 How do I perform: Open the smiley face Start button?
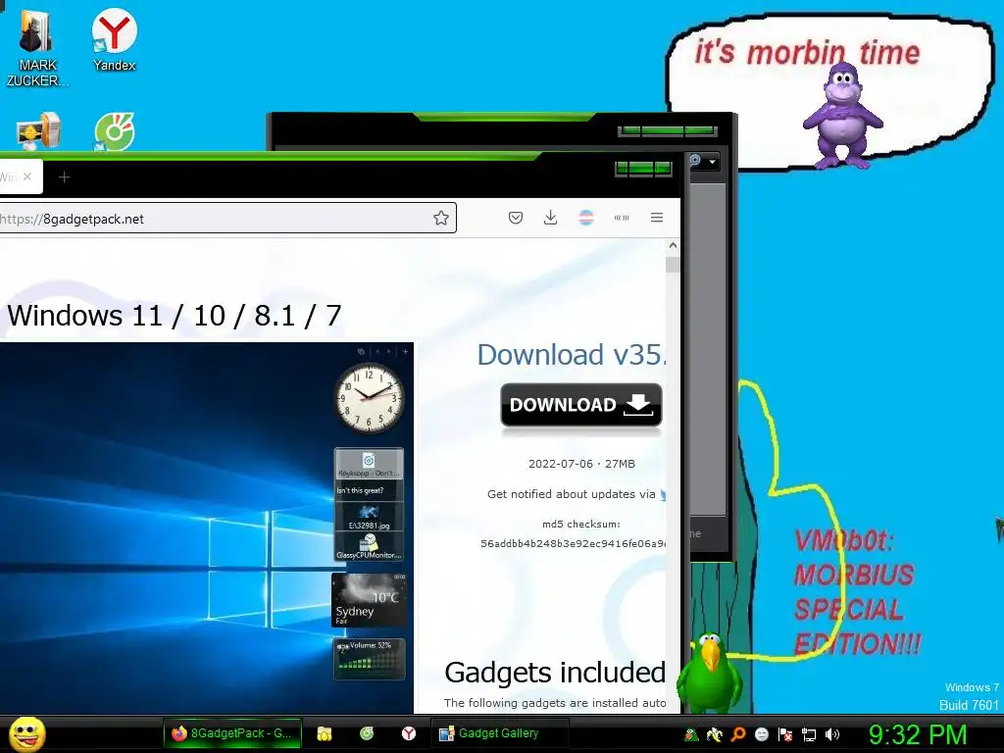click(x=26, y=733)
